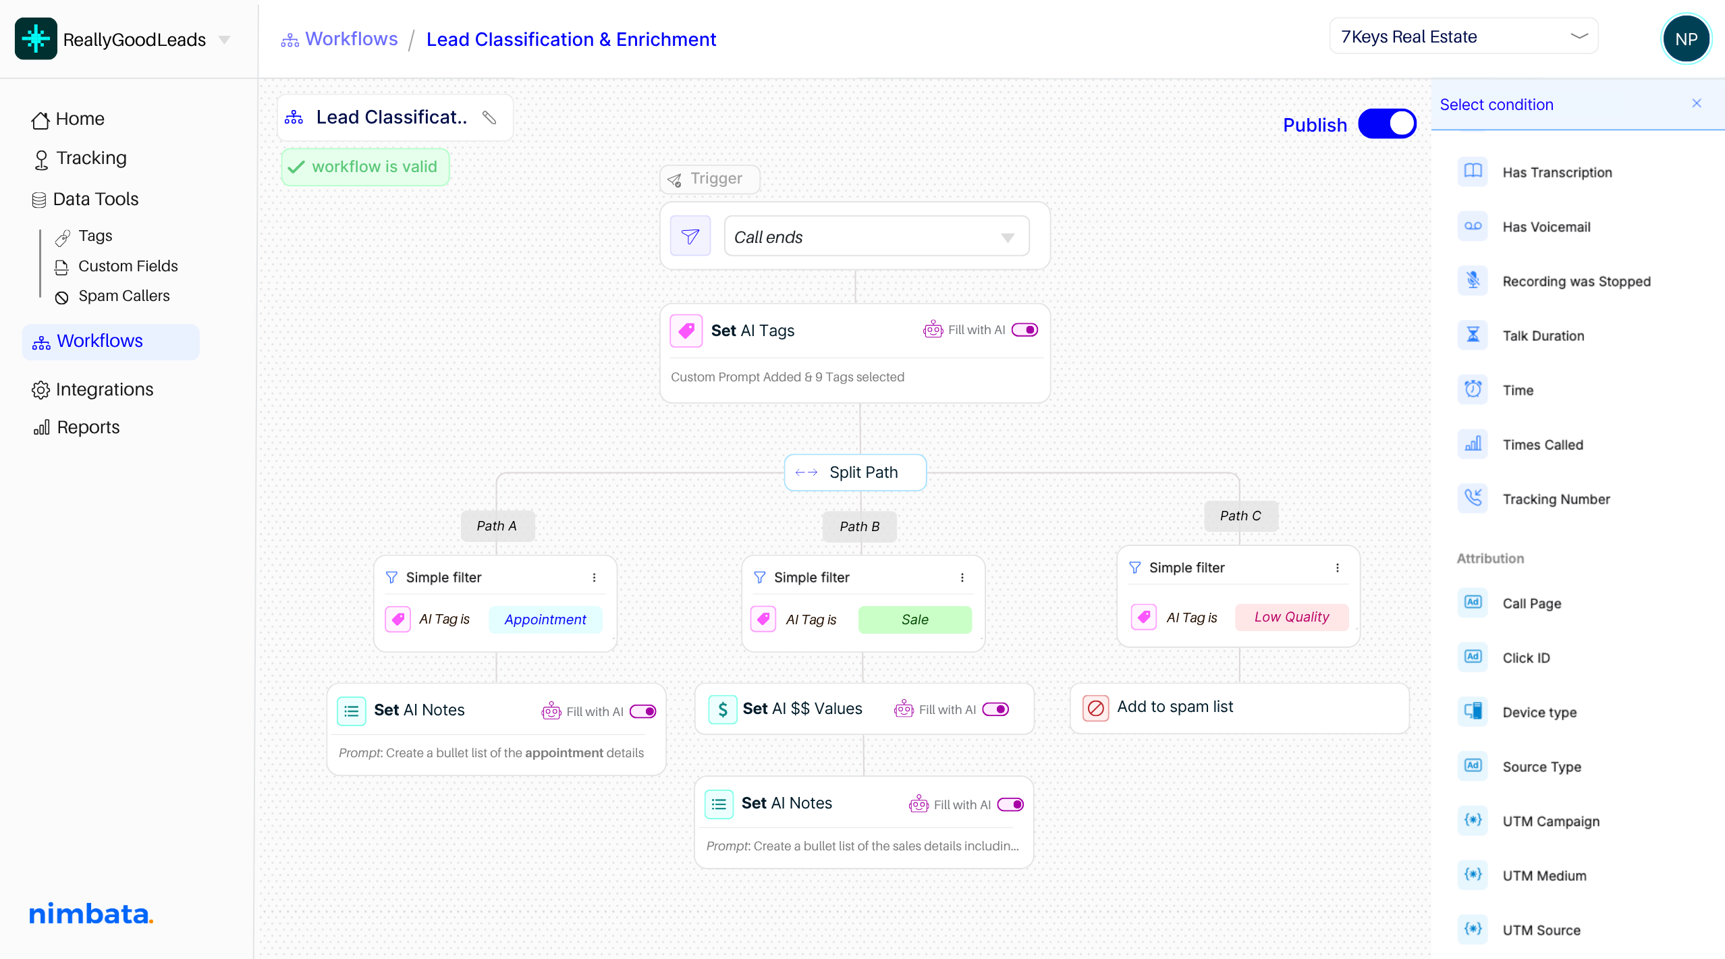Click the Appointment tag value
Screen dimensions: 1725x959
pyautogui.click(x=545, y=620)
